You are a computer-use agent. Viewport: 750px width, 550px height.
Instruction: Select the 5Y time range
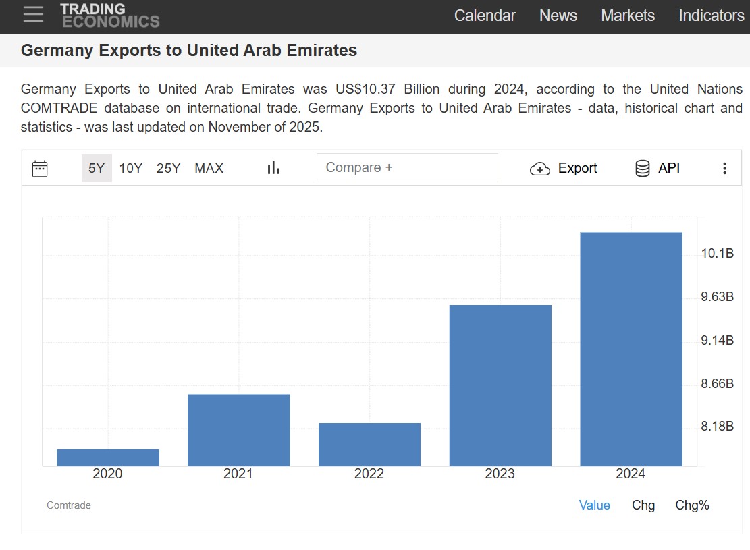coord(97,168)
